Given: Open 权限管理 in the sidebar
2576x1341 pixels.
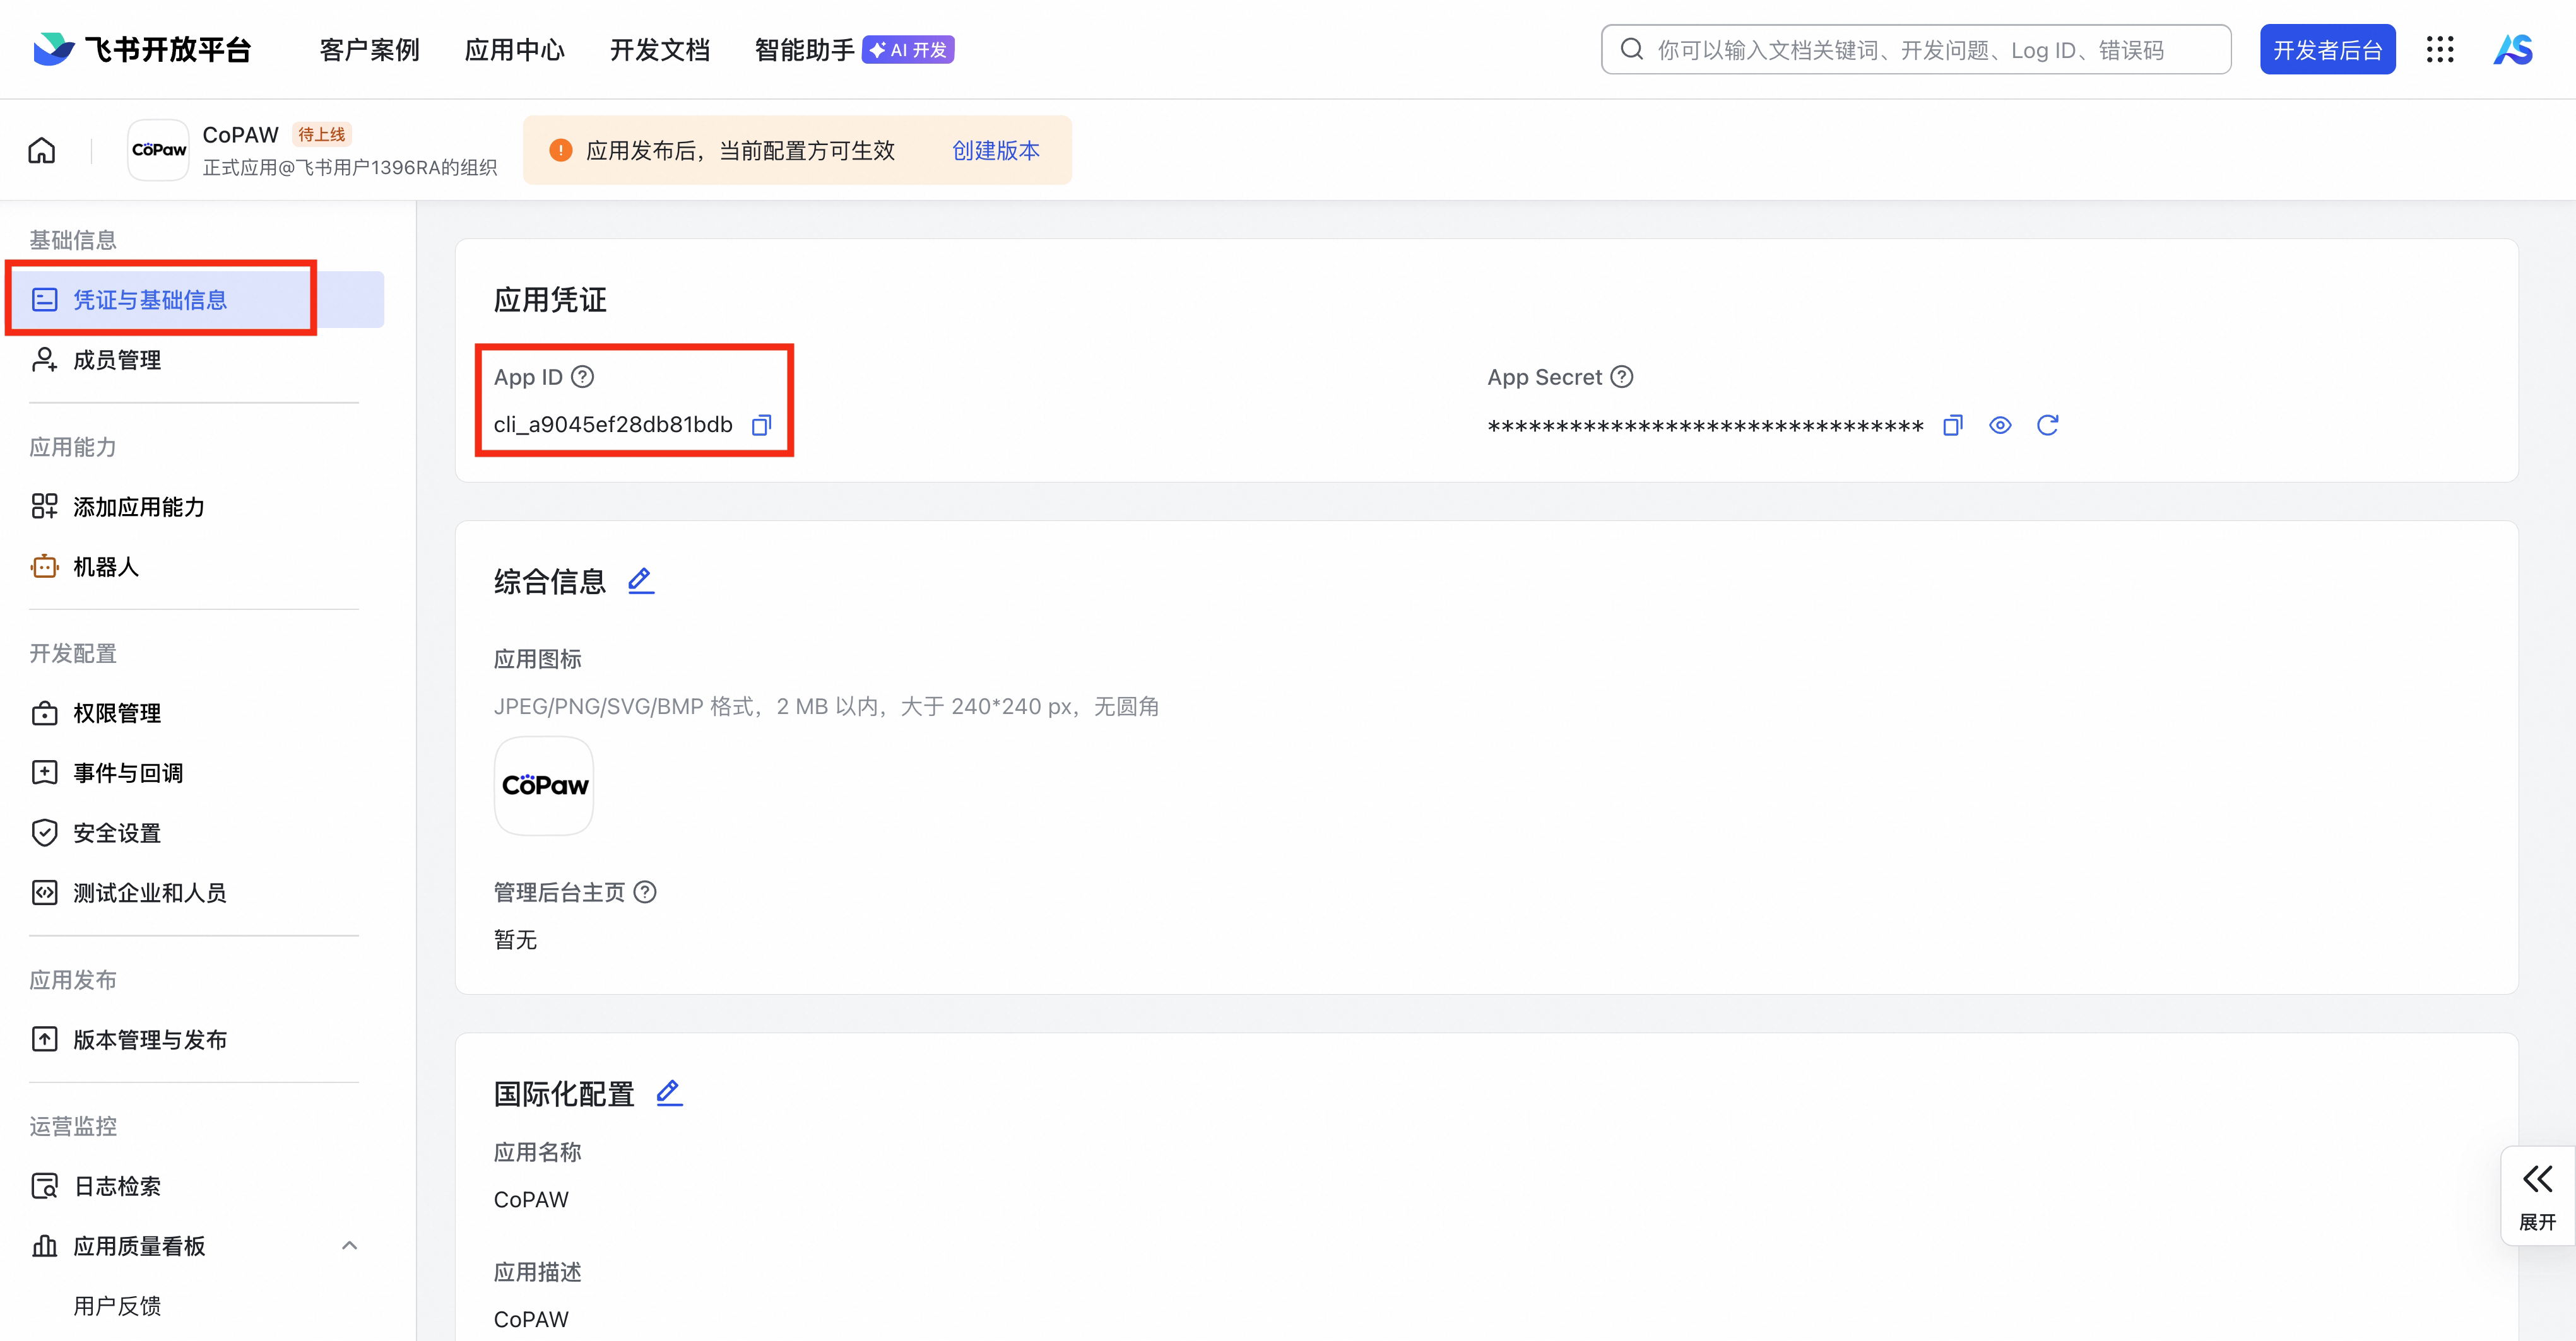Looking at the screenshot, I should [x=117, y=713].
